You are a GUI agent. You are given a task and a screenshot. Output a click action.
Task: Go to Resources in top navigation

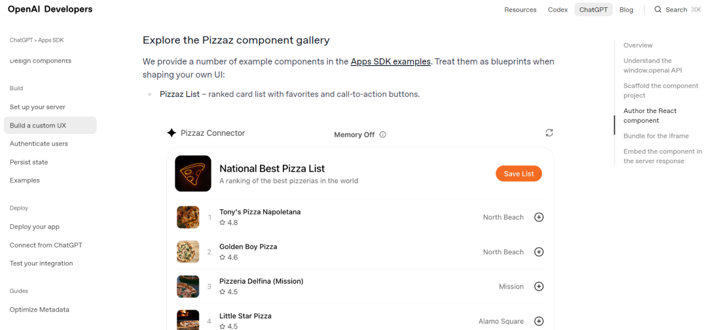point(520,10)
